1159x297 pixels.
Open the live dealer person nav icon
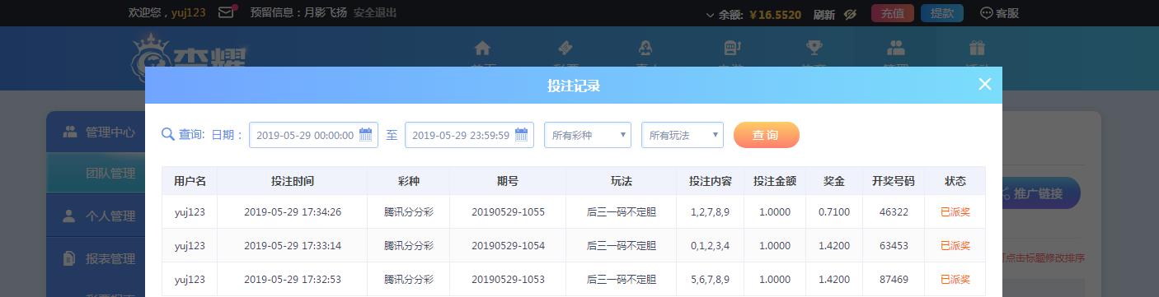(x=646, y=48)
